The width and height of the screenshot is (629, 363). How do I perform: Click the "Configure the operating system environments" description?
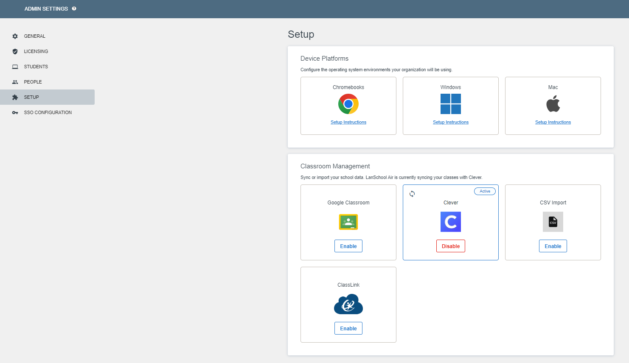tap(376, 70)
